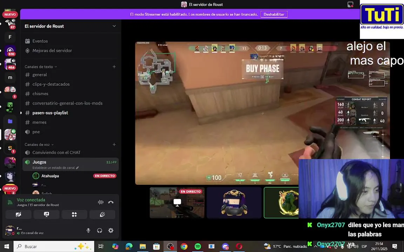
Task: Open the main Valorant stream view
Action: (x=262, y=113)
